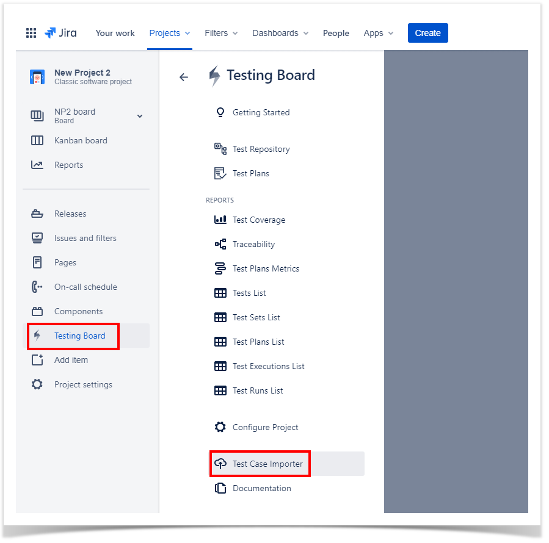The height and width of the screenshot is (543, 549).
Task: Open Test Sets List report
Action: pos(256,317)
